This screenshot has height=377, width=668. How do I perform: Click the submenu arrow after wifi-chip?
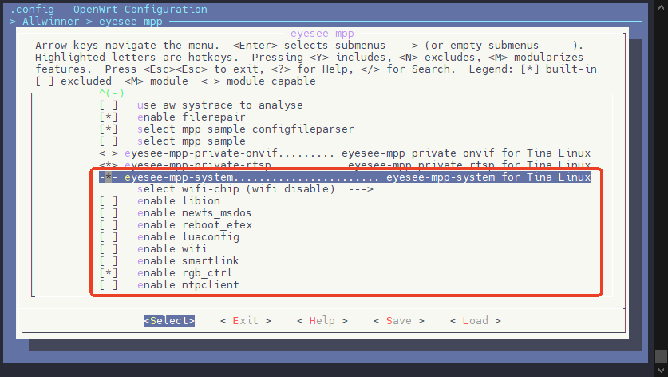point(361,189)
